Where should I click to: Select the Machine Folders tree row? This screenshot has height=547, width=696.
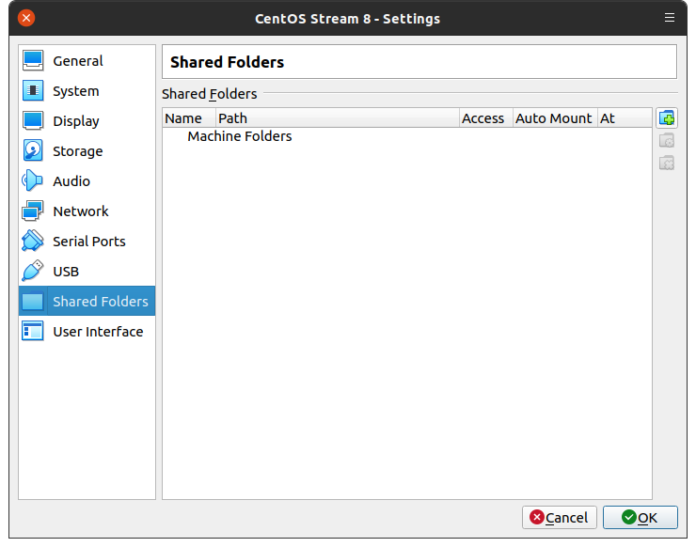coord(240,137)
